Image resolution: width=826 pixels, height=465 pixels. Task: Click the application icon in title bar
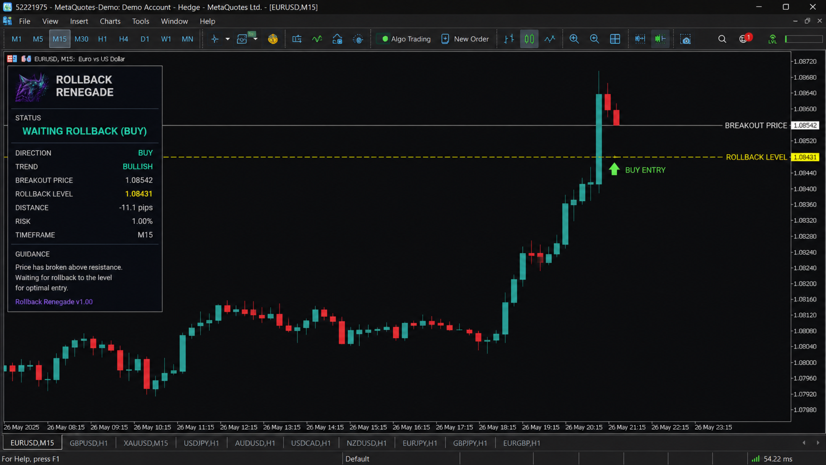coord(7,7)
